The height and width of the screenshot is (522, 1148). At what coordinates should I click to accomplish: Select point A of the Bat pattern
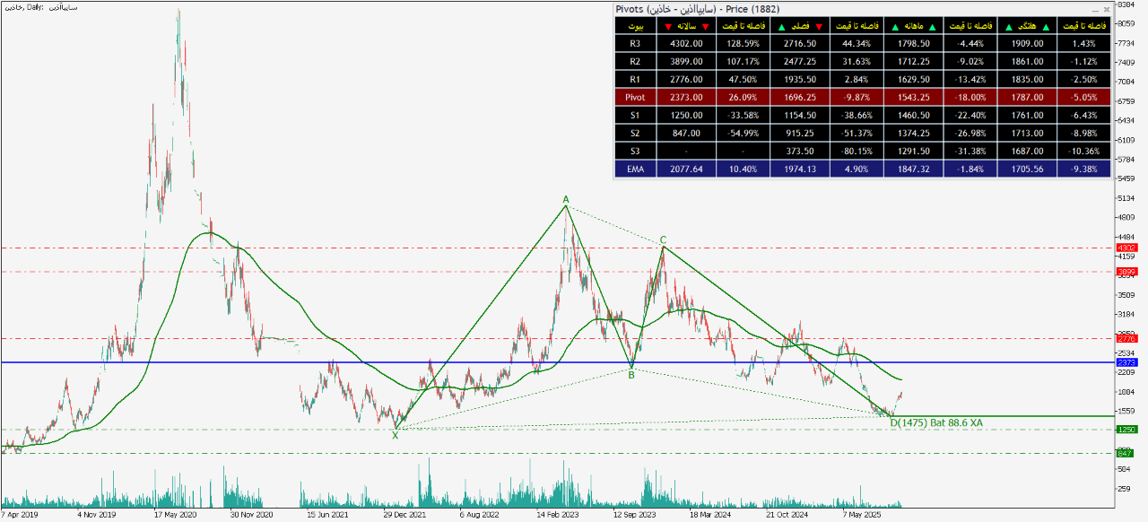click(x=566, y=199)
